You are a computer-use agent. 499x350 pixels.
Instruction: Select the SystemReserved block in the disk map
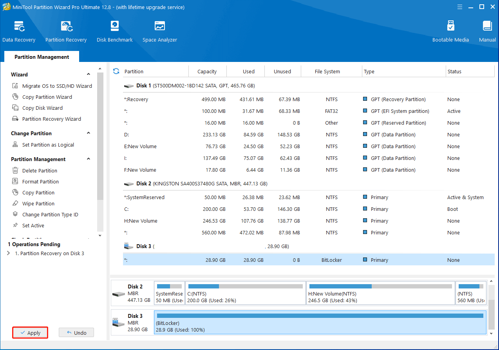click(169, 293)
